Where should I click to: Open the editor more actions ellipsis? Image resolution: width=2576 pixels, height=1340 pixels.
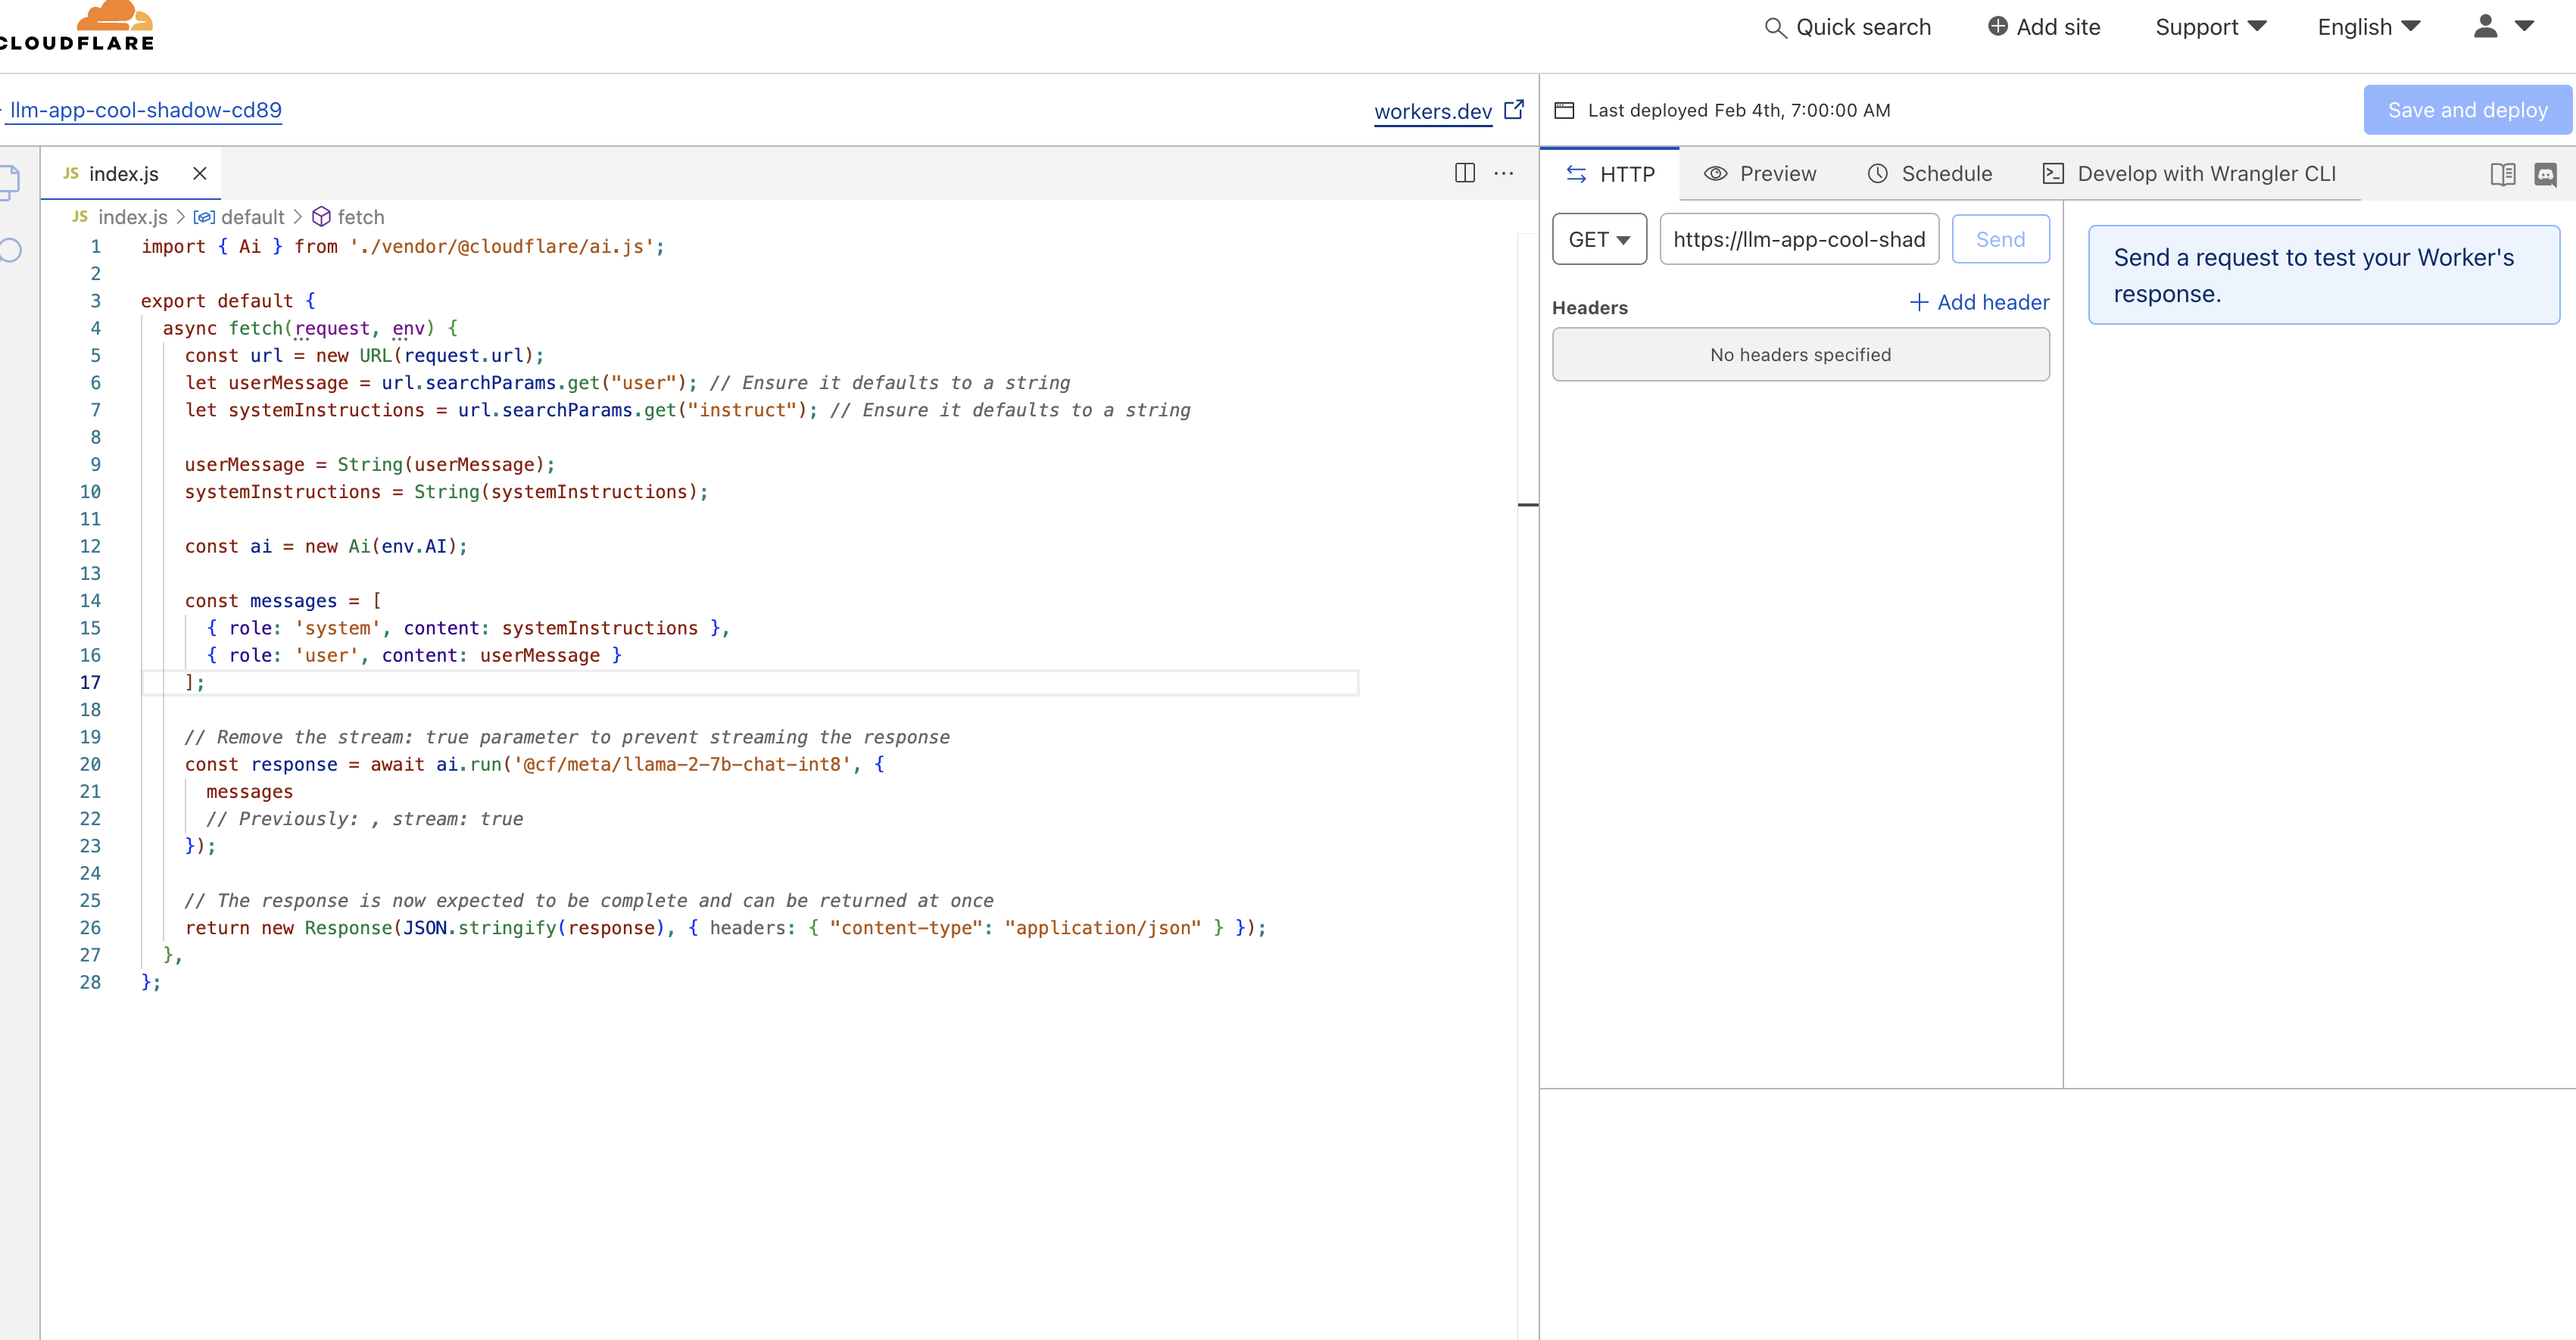[x=1503, y=173]
